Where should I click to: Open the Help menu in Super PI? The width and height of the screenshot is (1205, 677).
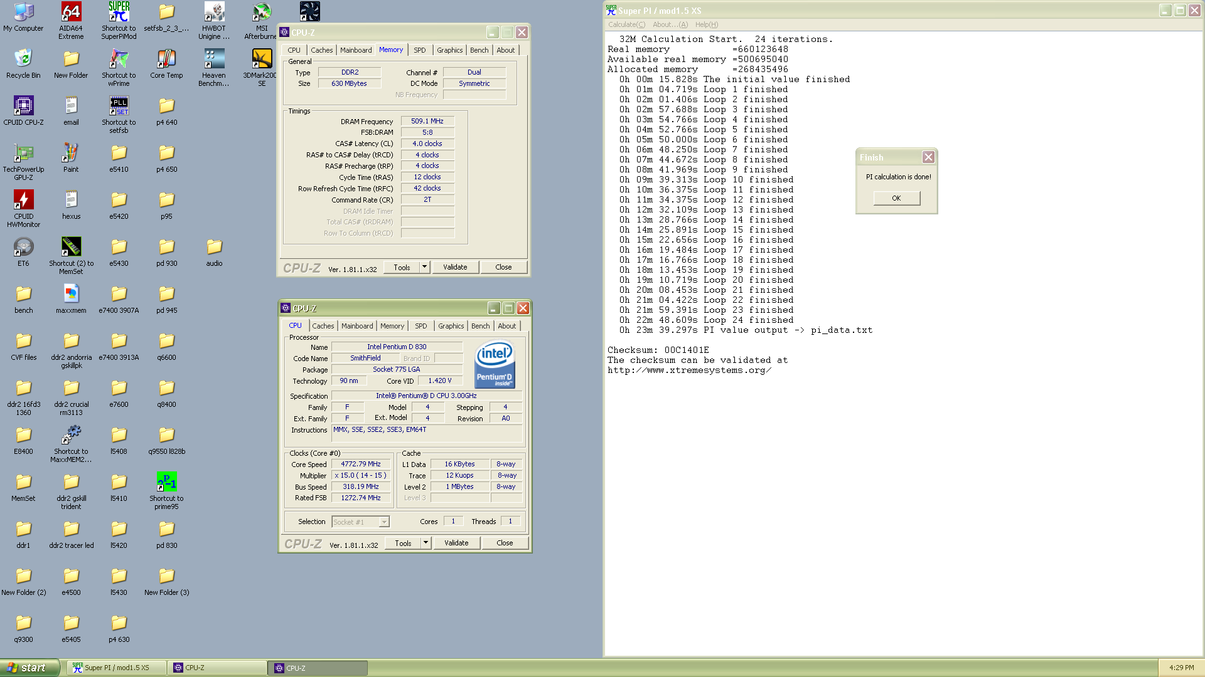pos(707,24)
